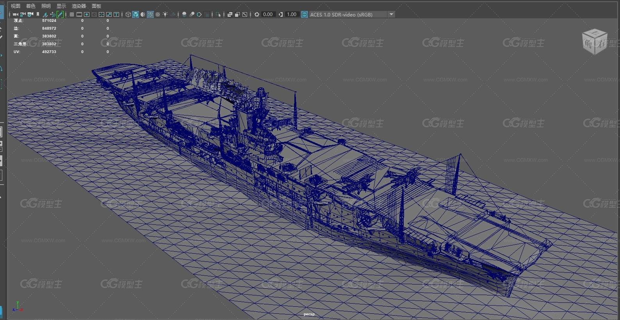This screenshot has width=620, height=320.
Task: Toggle the Motion Blur icon
Action: [x=192, y=14]
